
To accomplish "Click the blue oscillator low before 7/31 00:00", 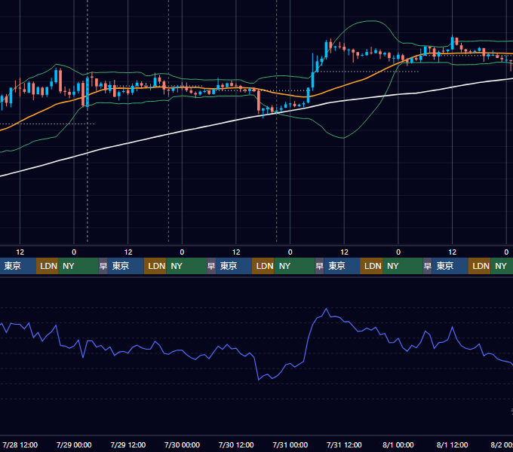I will click(x=259, y=380).
